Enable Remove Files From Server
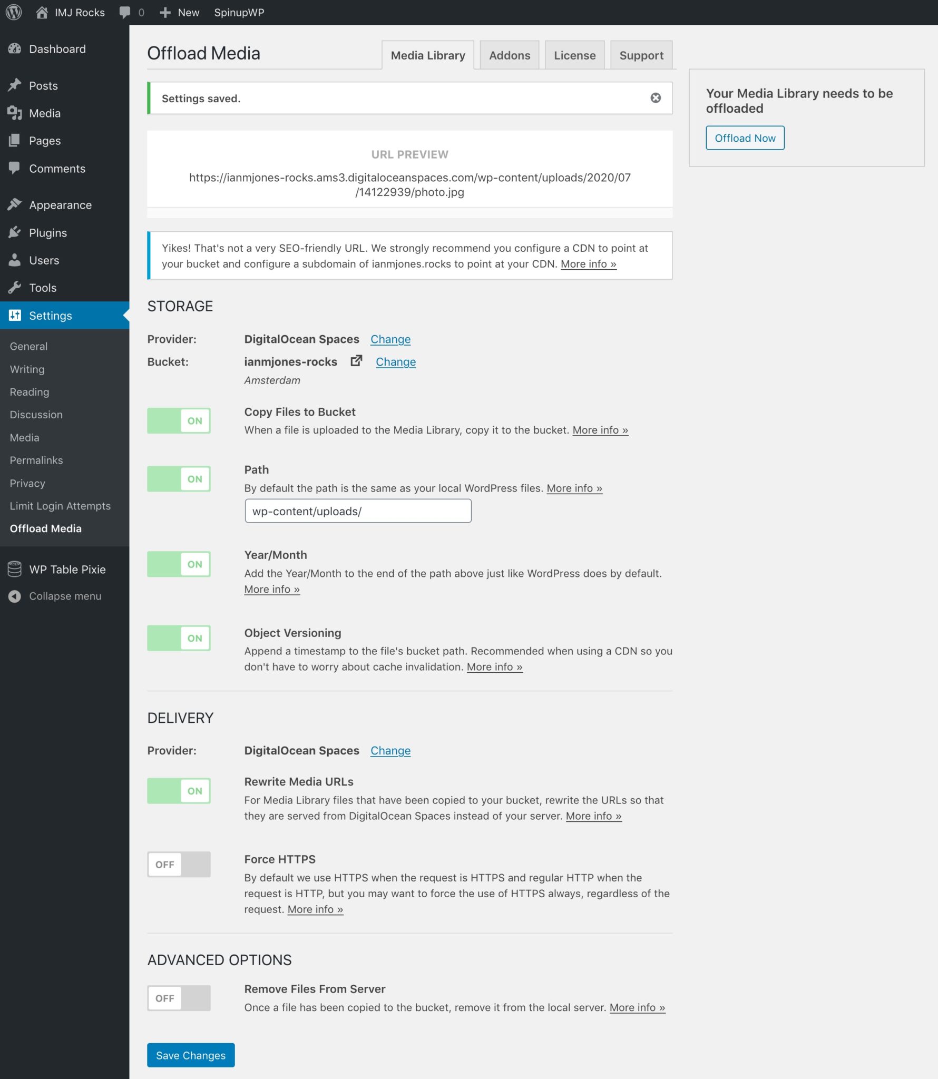Image resolution: width=938 pixels, height=1079 pixels. click(x=179, y=997)
